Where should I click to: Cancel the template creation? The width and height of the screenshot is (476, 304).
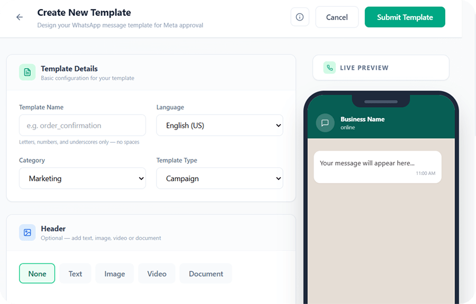(337, 17)
